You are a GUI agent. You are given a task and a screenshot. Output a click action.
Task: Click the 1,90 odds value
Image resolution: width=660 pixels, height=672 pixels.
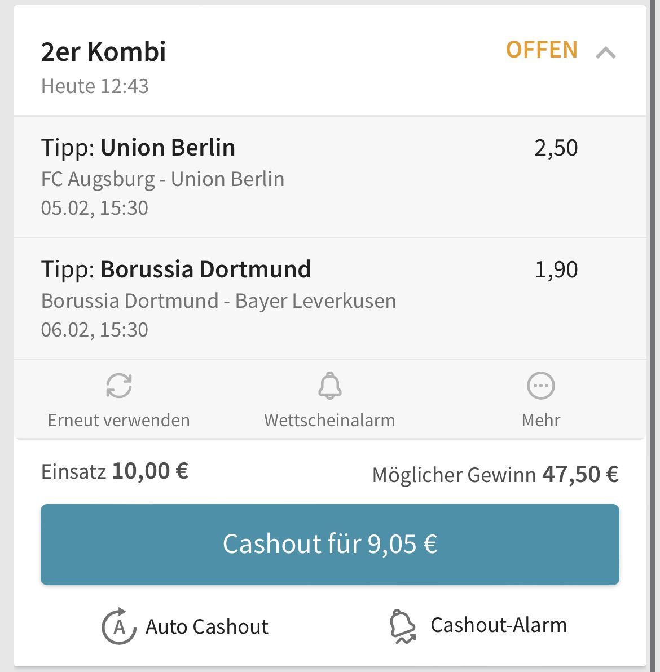pyautogui.click(x=556, y=269)
